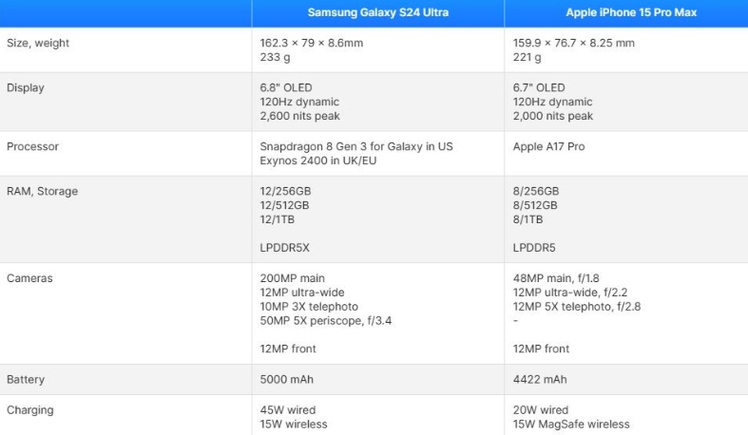This screenshot has width=748, height=435.
Task: Click the Display row label
Action: [x=26, y=87]
